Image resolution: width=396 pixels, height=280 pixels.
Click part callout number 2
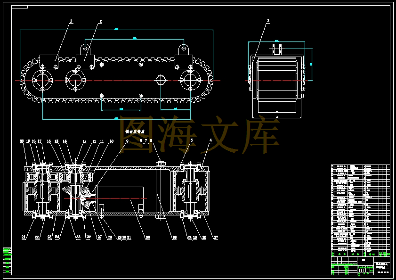coord(100,21)
